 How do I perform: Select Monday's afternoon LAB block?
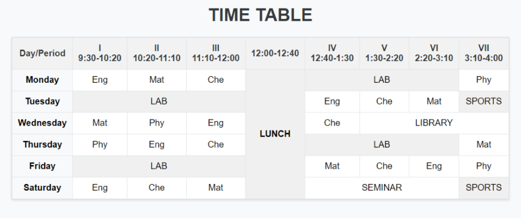point(382,80)
